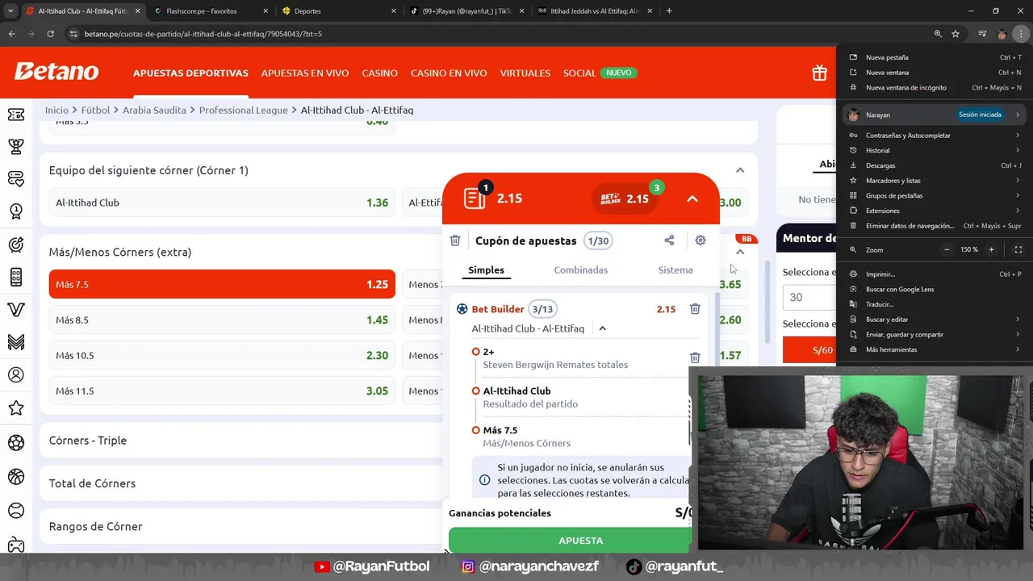Toggle the Más 7.5 corners selection
Viewport: 1033px width, 581px height.
pos(222,284)
